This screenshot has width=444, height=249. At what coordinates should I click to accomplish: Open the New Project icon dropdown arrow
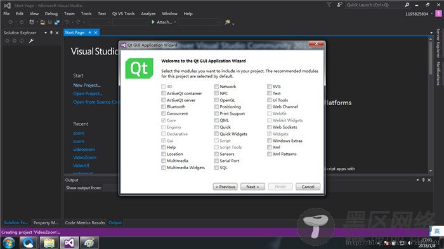coord(37,22)
